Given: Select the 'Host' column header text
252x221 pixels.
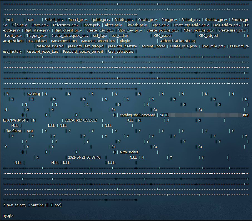Looking at the screenshot, I should (x=10, y=20).
